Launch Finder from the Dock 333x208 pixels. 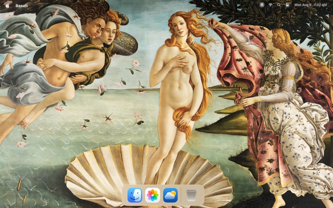[x=134, y=195]
